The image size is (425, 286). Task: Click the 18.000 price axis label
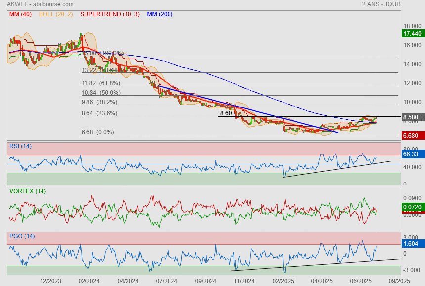[x=412, y=26]
